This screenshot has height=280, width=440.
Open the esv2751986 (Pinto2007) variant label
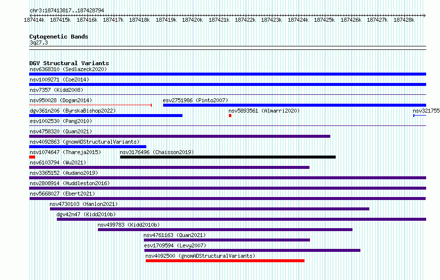click(x=195, y=100)
